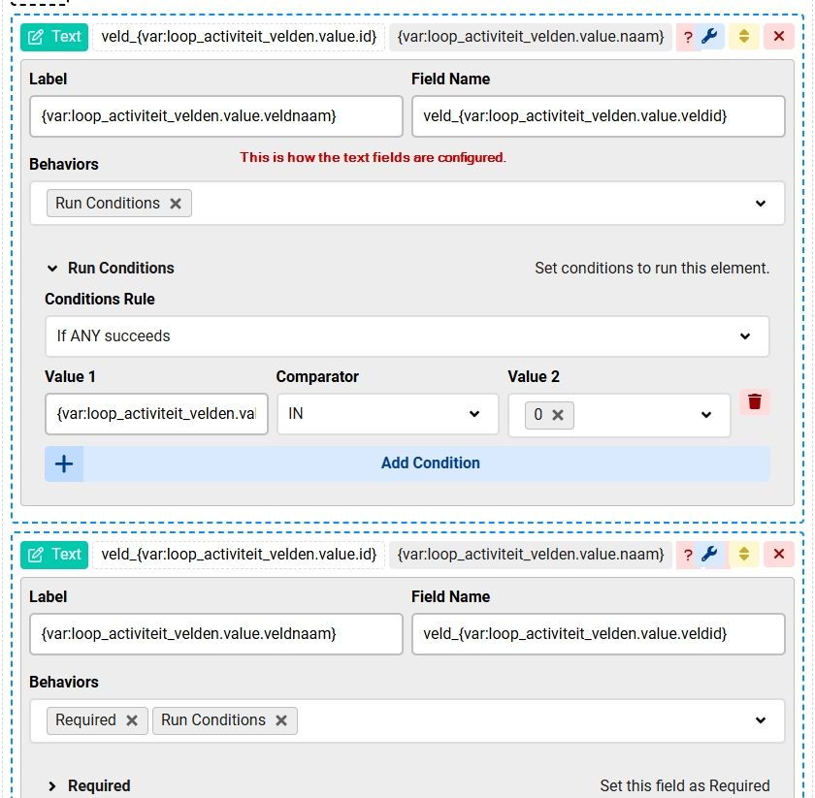This screenshot has height=798, width=815.
Task: Click the wrench settings icon in second Text block
Action: [710, 555]
